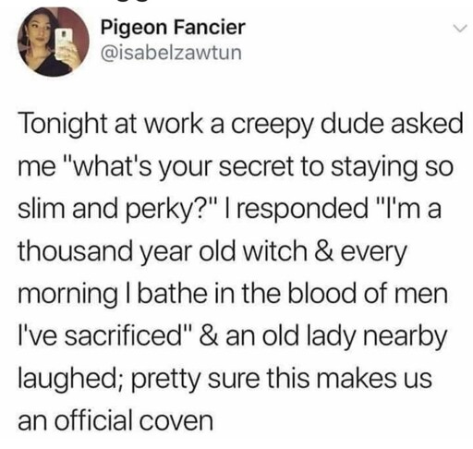Click the phone shown in the avatar photo

point(65,43)
